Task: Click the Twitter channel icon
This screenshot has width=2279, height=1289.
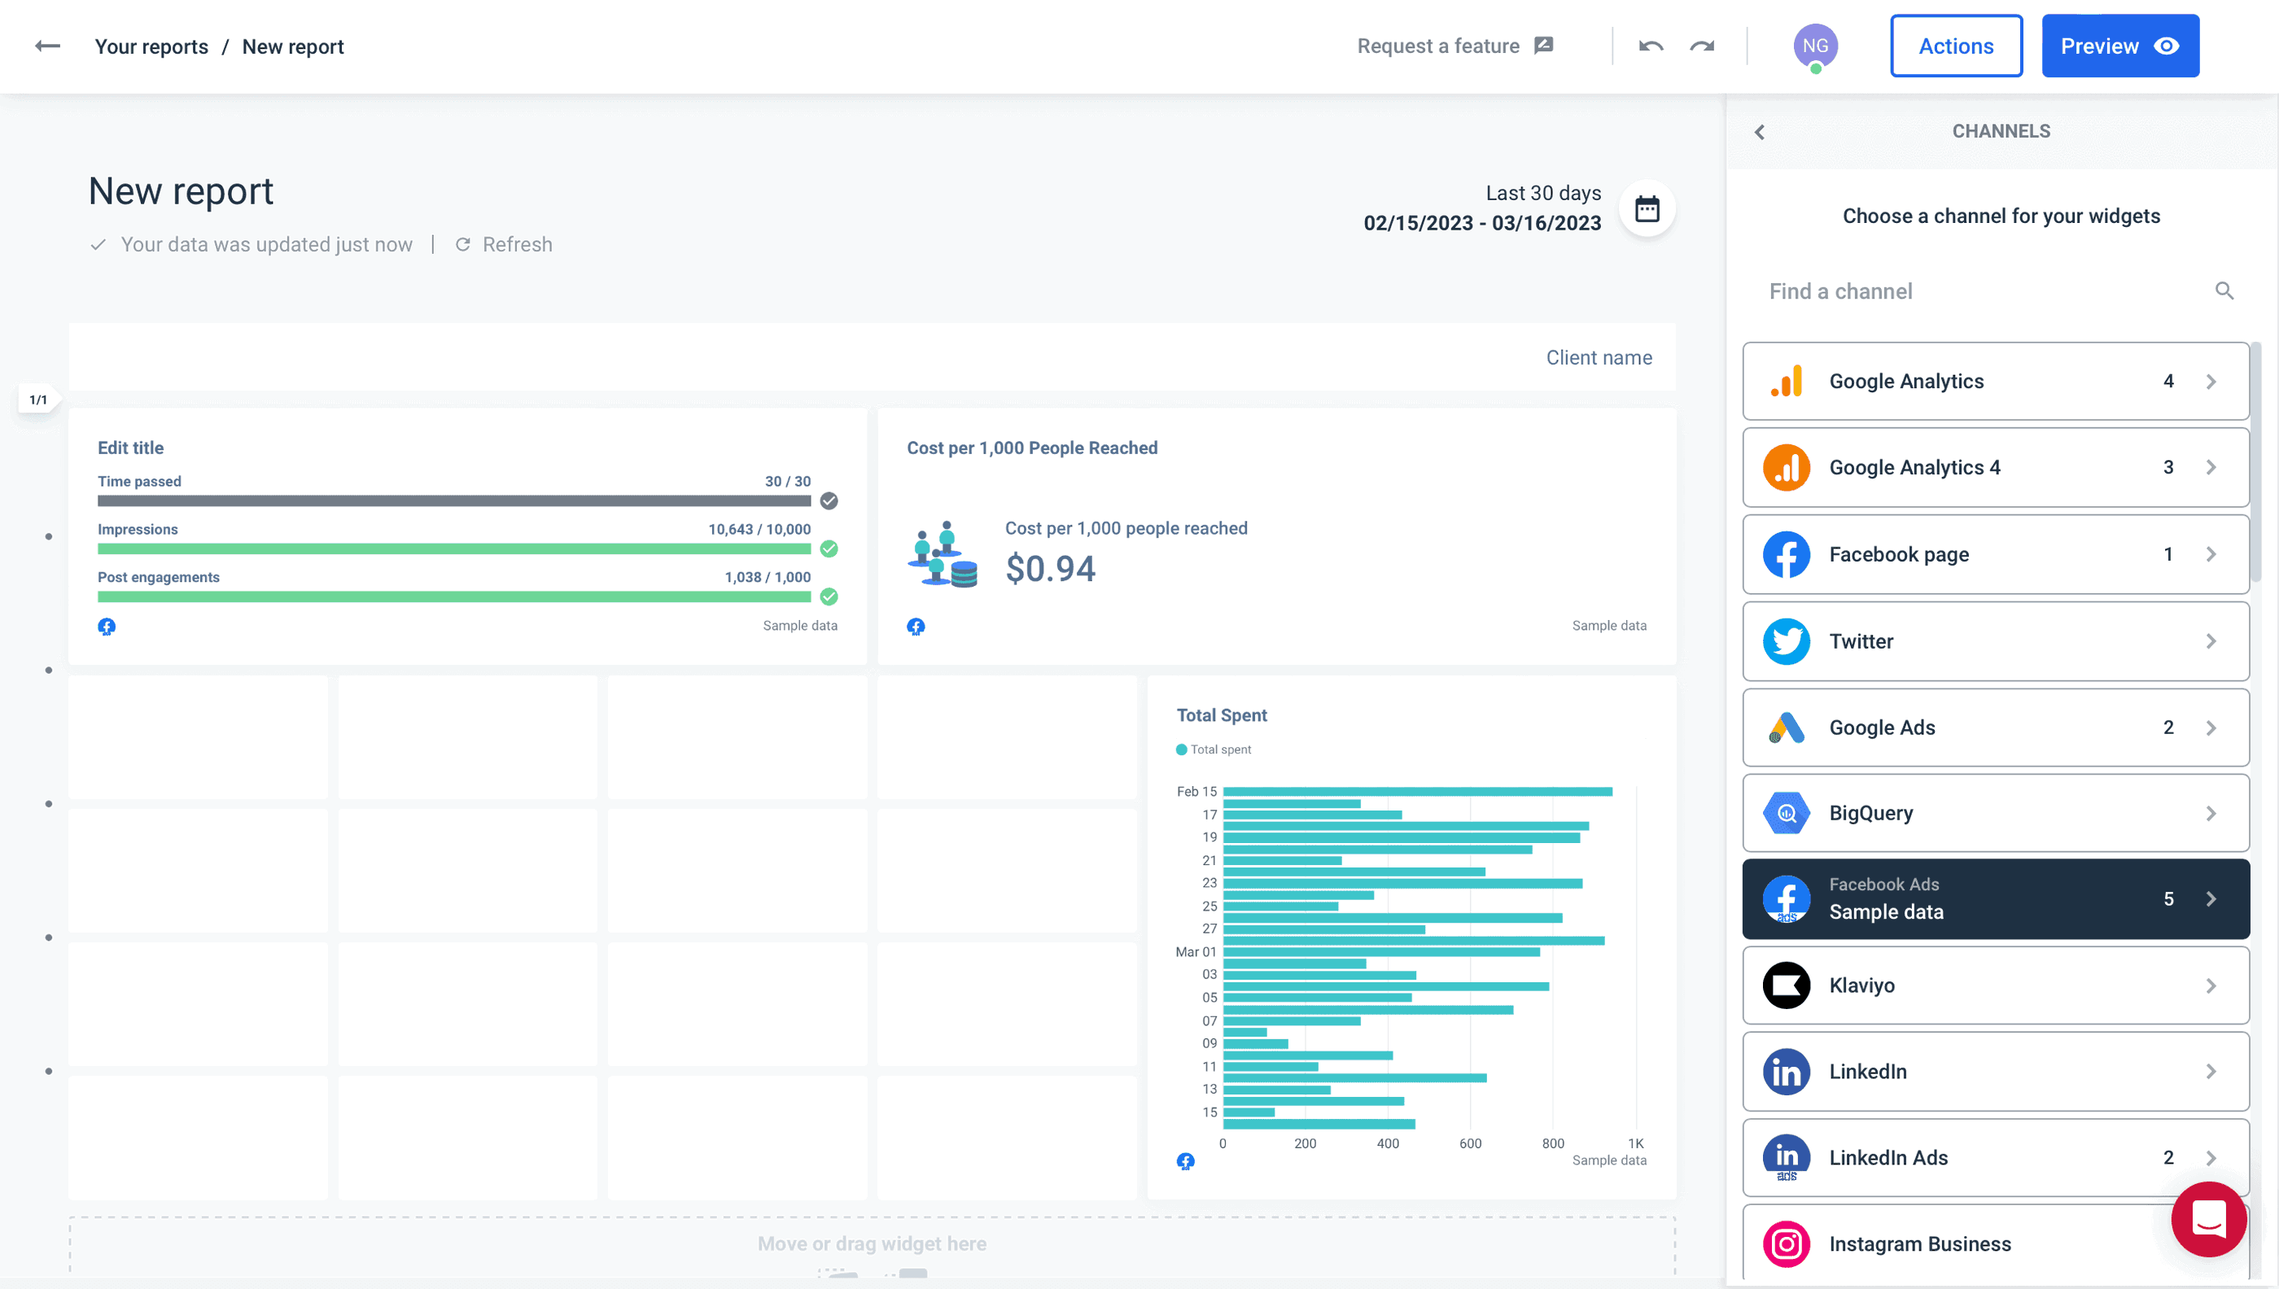Action: coord(1787,641)
